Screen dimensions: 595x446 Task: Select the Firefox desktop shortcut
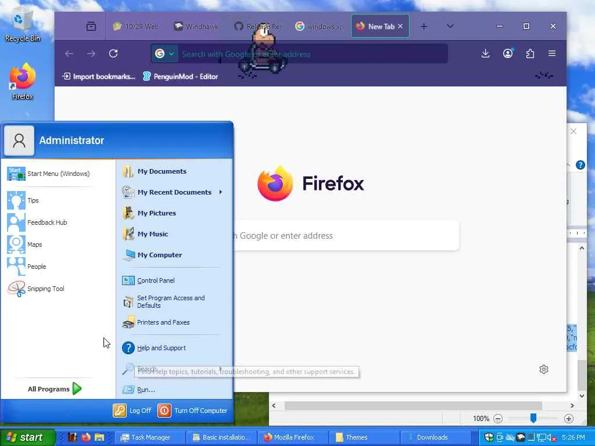pyautogui.click(x=23, y=81)
